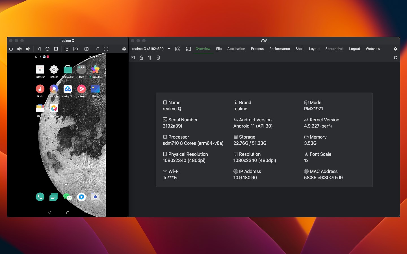The width and height of the screenshot is (407, 254).
Task: Switch to the Webview tab
Action: pos(373,49)
